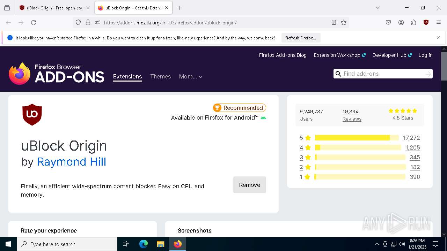Open 3-star reviews count 345
This screenshot has width=447, height=251.
(x=415, y=157)
